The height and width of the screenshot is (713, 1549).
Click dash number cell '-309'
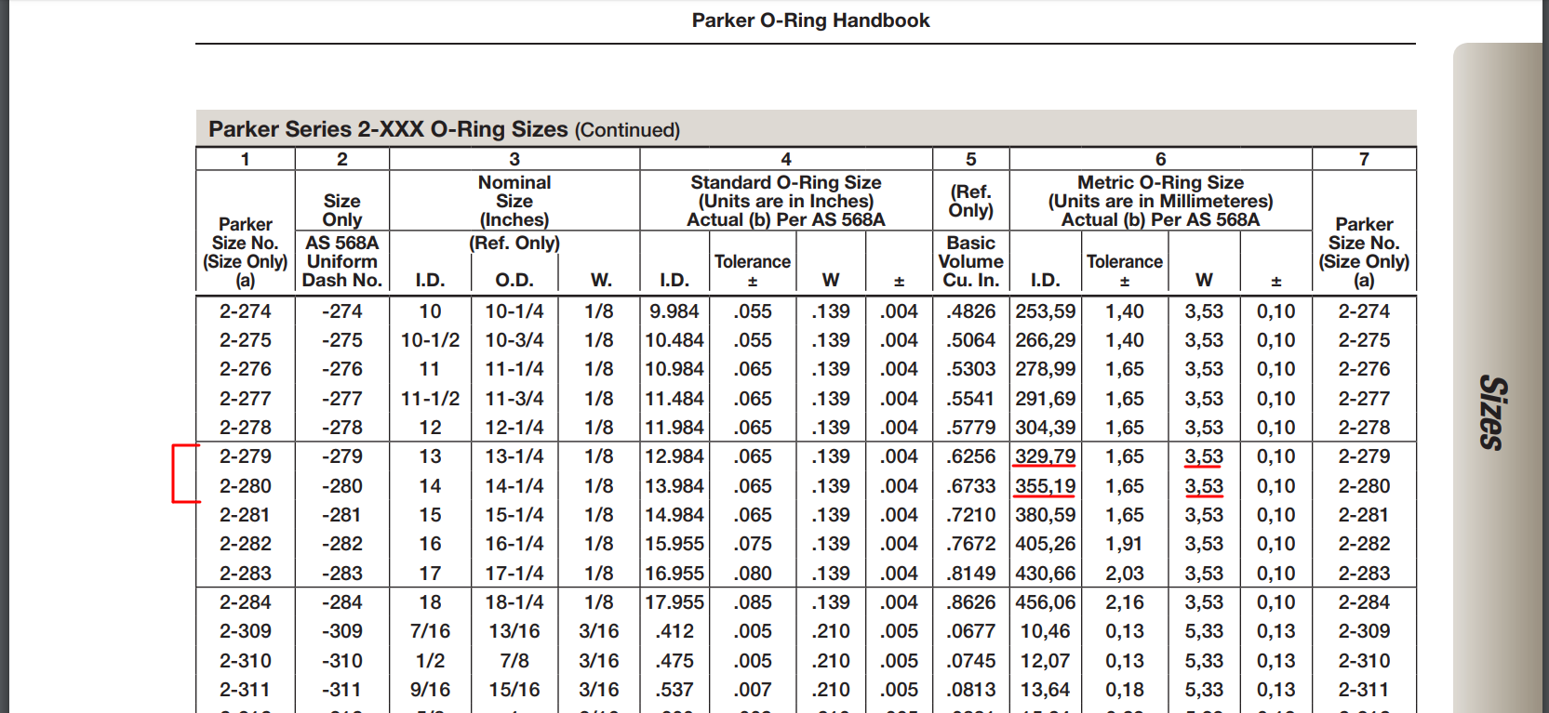(x=342, y=631)
